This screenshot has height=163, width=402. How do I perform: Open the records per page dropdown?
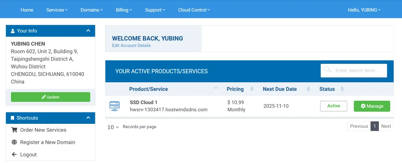[x=113, y=127]
